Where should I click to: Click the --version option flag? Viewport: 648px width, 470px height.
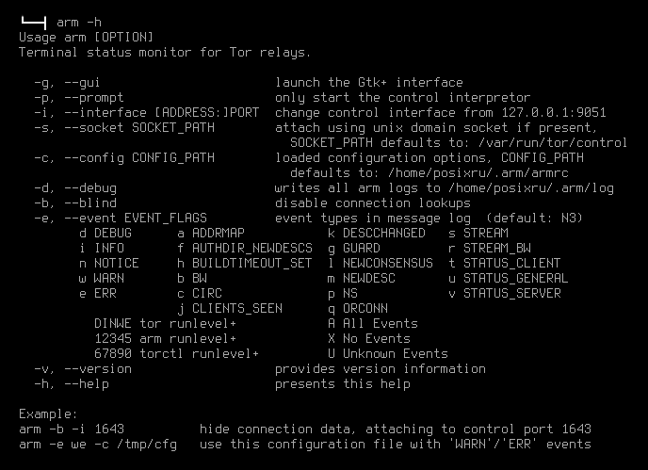(x=83, y=368)
